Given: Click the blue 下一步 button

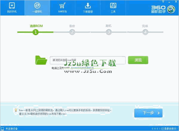Looking at the screenshot, I should tap(148, 113).
